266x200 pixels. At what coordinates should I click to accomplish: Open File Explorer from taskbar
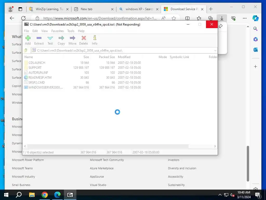[x=32, y=195]
